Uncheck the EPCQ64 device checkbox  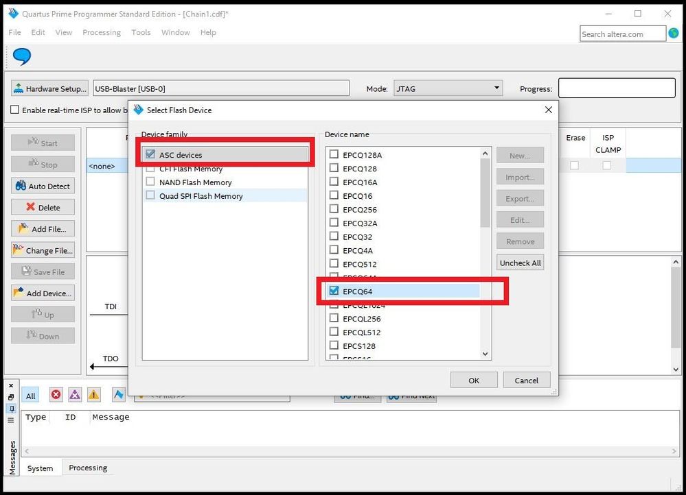coord(334,291)
